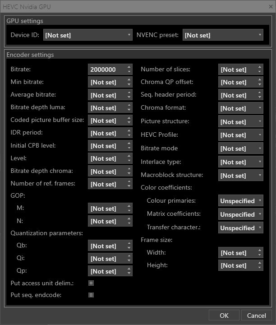Decrease Chroma QP offset value

pos(260,84)
